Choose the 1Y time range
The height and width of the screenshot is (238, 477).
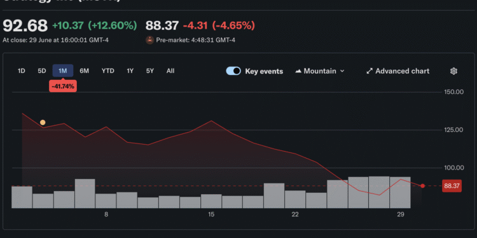click(x=130, y=70)
